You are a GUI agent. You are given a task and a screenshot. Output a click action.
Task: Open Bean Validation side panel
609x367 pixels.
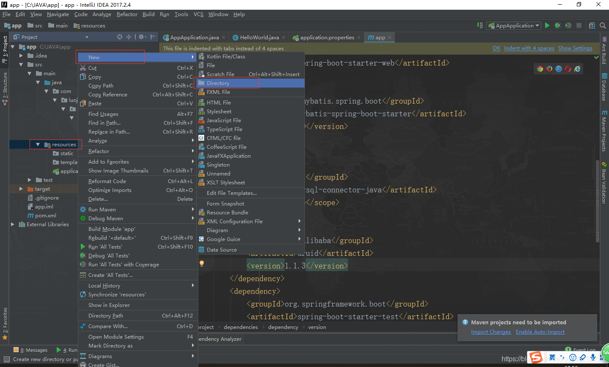point(604,183)
